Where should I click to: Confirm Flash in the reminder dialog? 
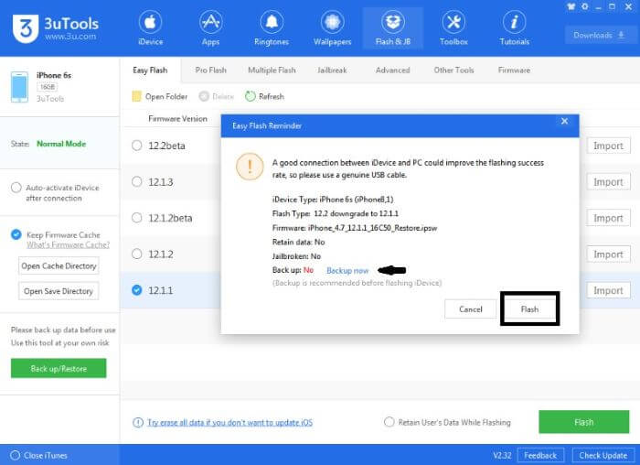(529, 309)
